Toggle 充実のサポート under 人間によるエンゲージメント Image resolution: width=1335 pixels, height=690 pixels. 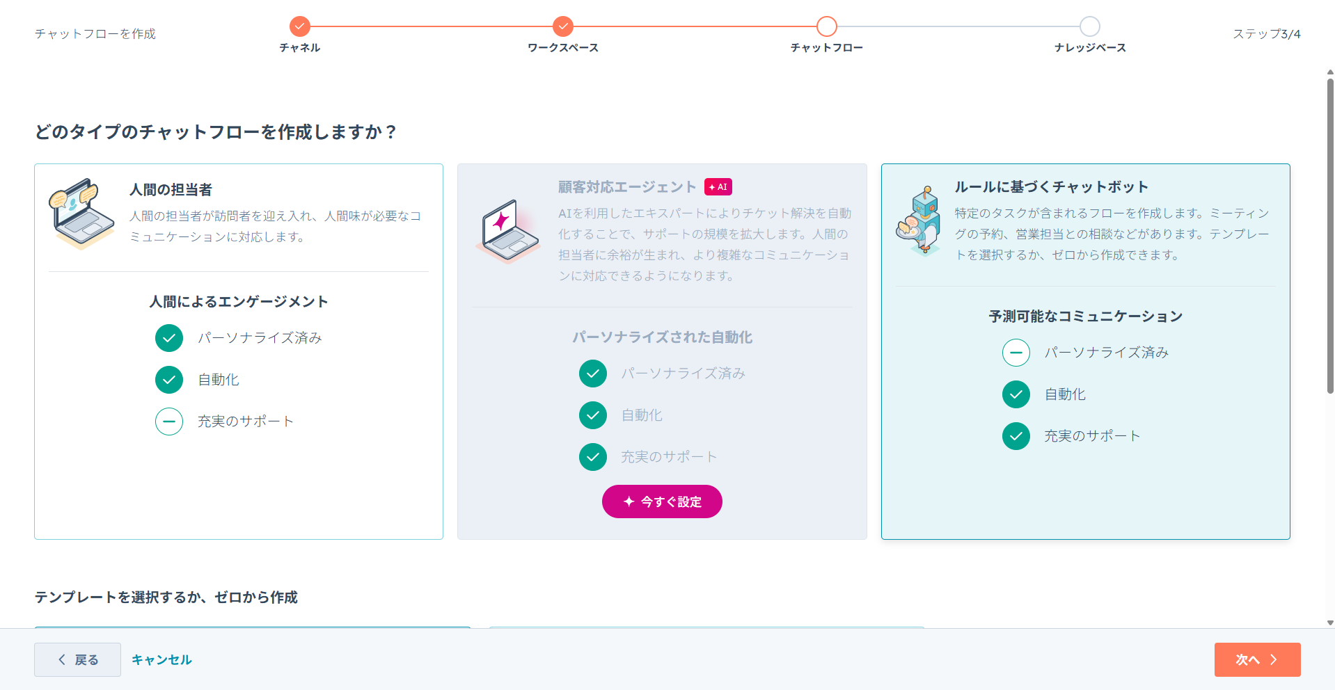168,421
